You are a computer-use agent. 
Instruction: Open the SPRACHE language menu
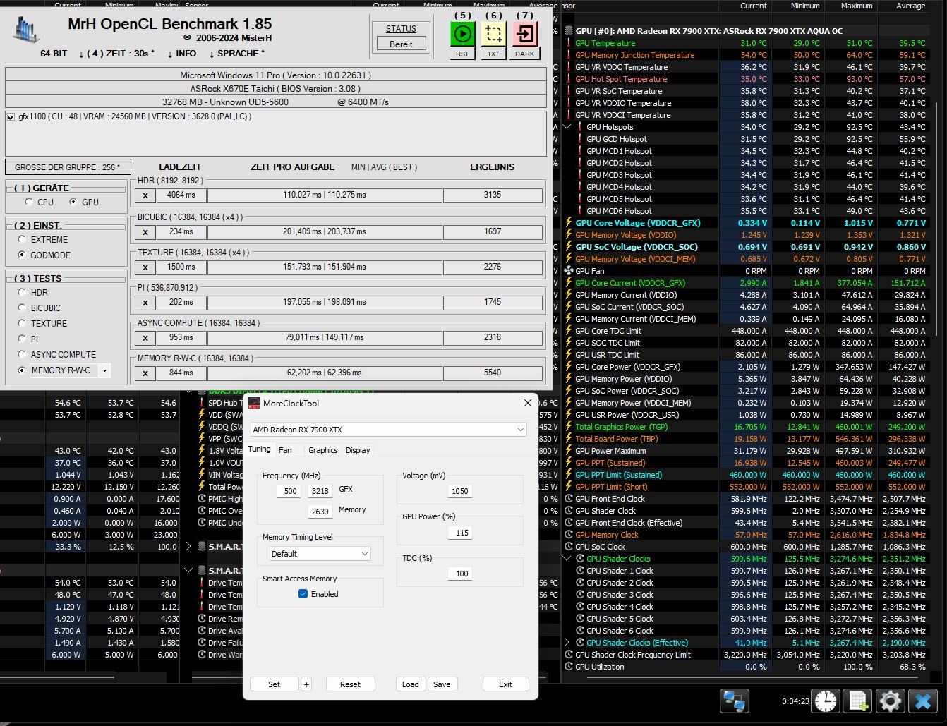click(x=238, y=54)
